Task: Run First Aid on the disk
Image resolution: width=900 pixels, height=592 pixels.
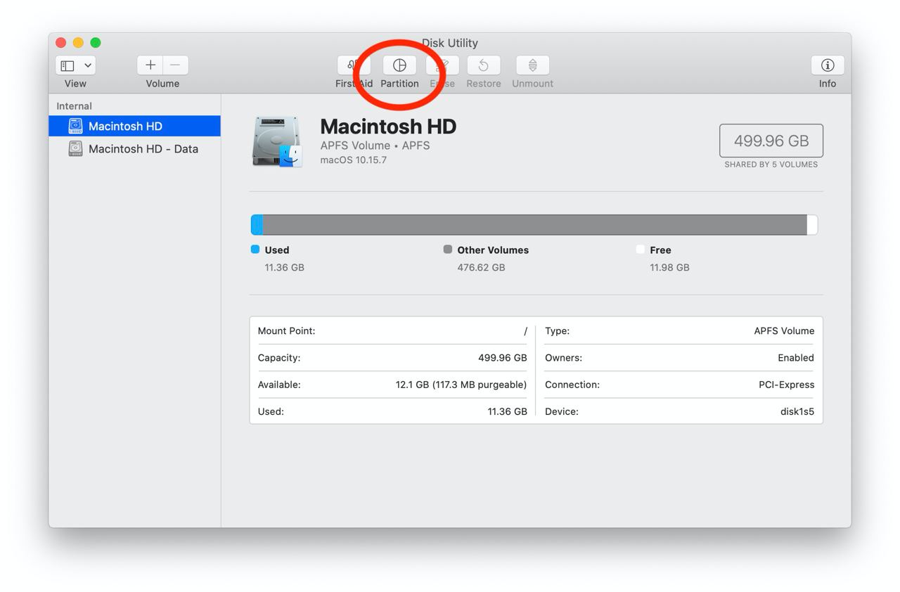Action: pos(354,65)
